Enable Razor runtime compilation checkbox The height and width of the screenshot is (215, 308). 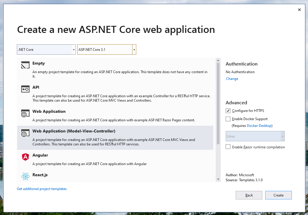coord(228,147)
